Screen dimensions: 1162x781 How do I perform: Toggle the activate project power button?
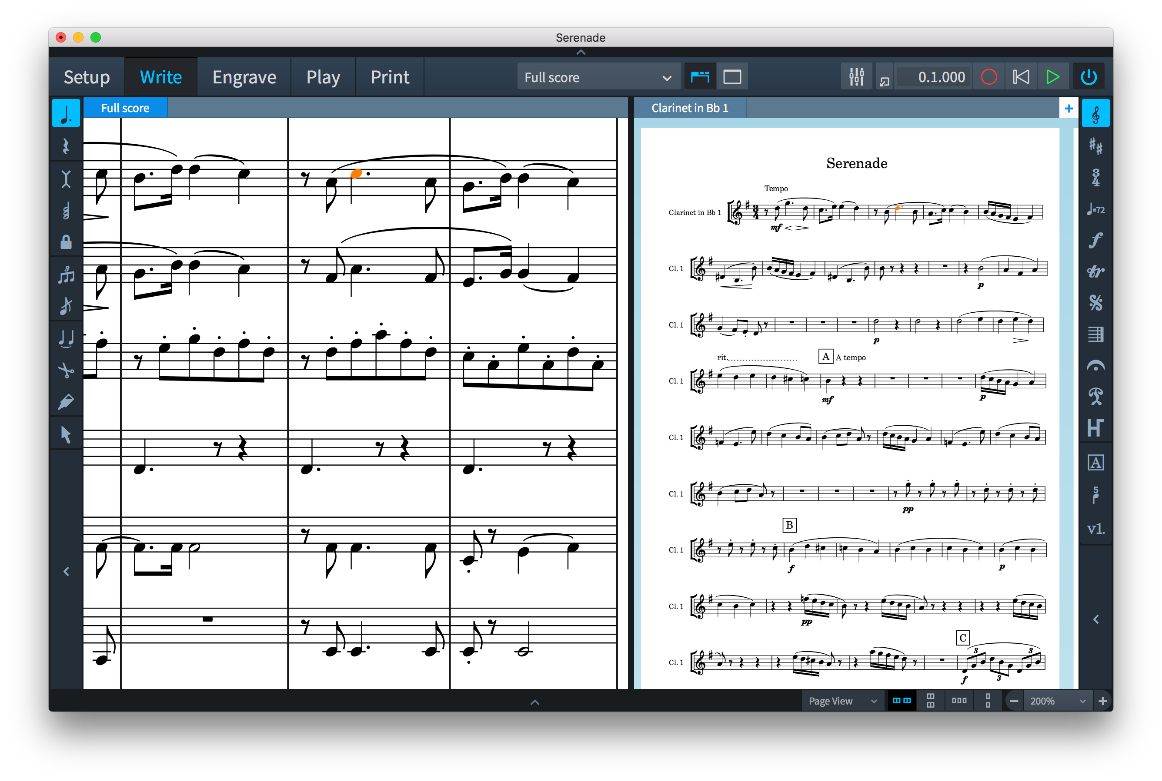click(1088, 77)
